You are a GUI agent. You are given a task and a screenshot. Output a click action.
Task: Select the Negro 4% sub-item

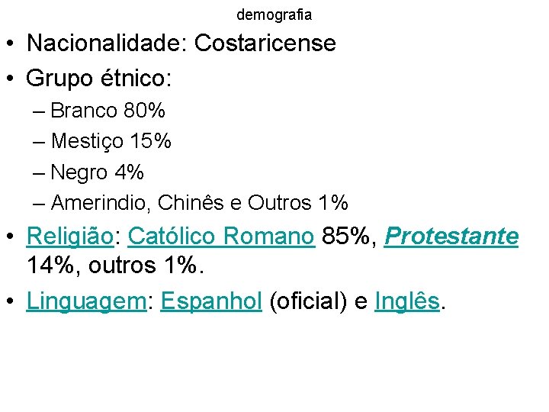pyautogui.click(x=97, y=172)
